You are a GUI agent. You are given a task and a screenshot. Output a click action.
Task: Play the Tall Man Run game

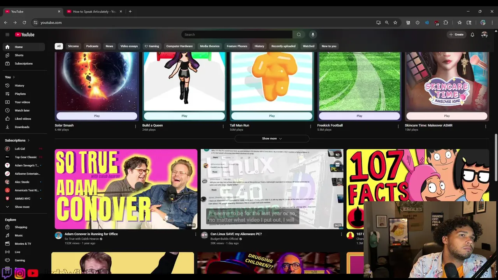[x=272, y=116]
